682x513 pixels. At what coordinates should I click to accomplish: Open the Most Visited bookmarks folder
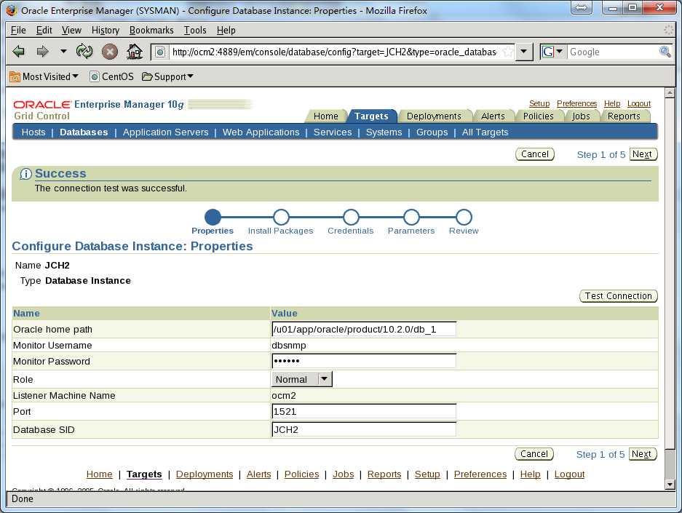point(44,76)
